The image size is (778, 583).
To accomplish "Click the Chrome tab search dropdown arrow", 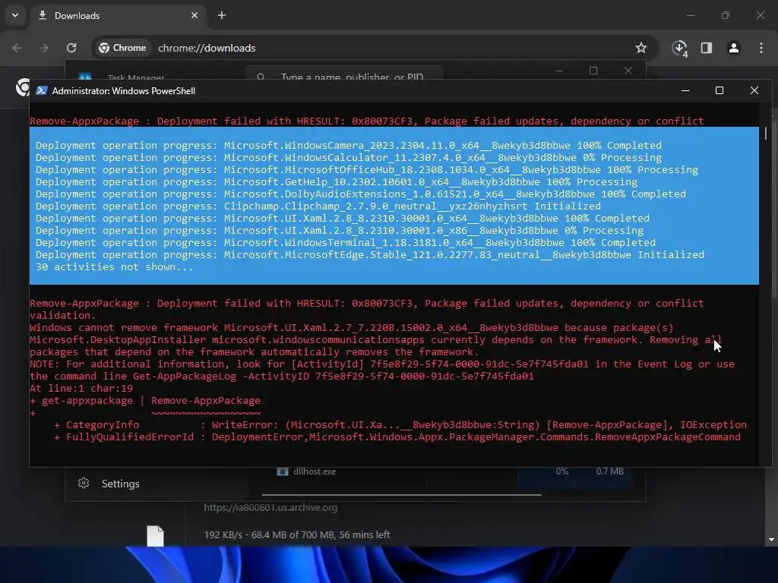I will (15, 15).
